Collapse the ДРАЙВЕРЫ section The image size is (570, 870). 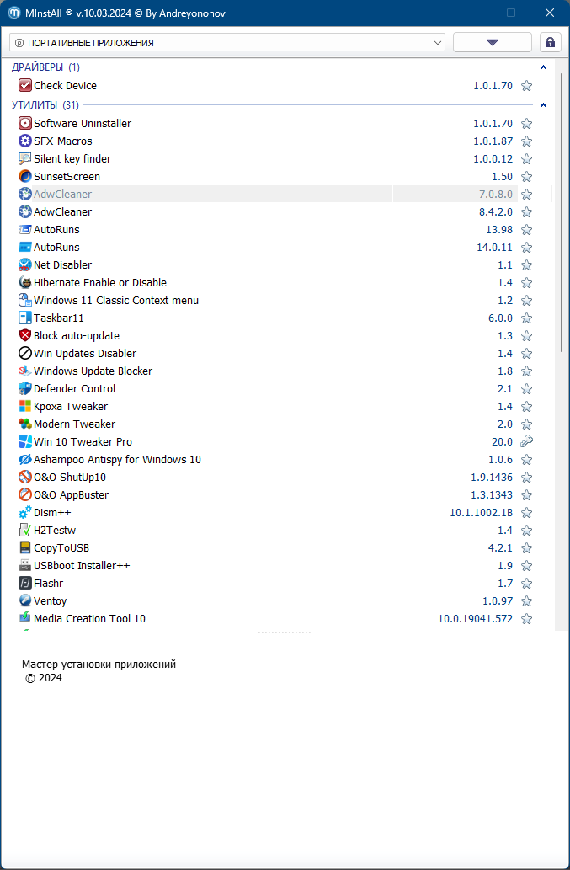[543, 67]
